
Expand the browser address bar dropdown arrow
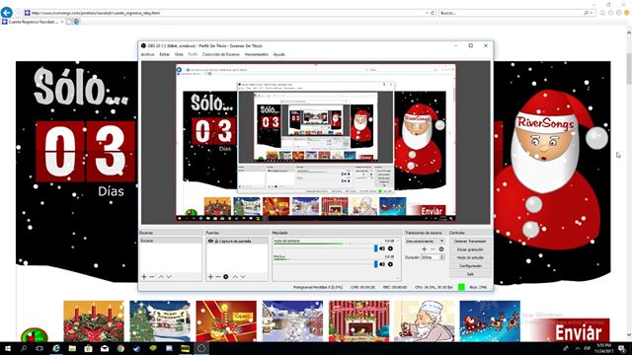427,13
